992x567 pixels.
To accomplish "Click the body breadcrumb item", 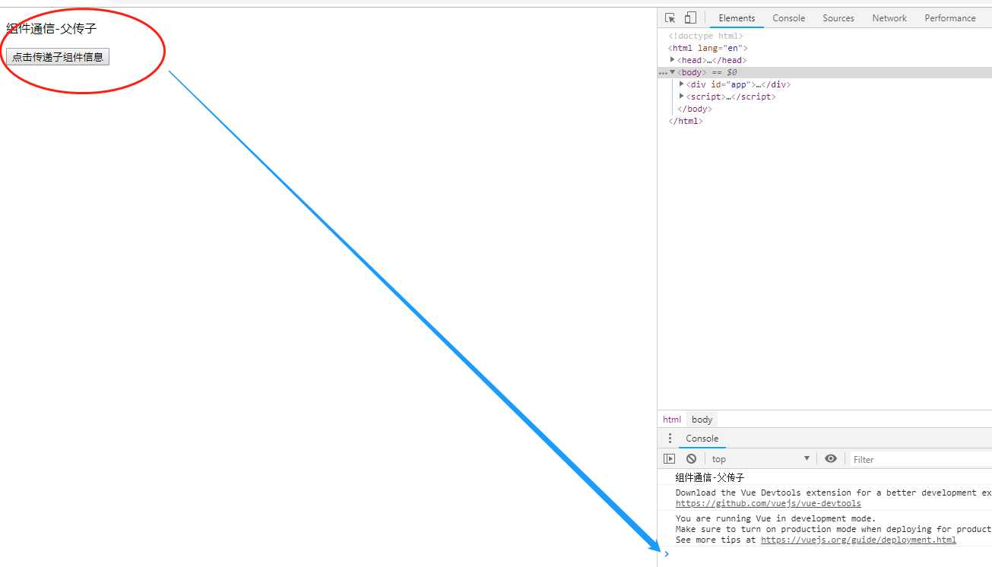I will point(702,420).
